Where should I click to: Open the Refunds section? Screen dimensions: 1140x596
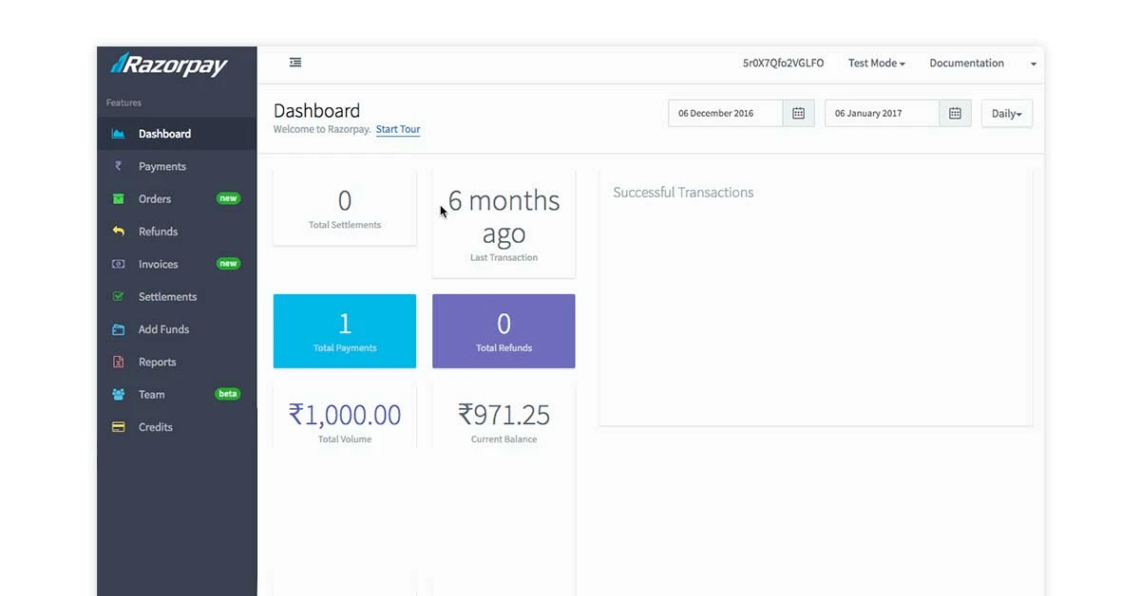point(159,231)
